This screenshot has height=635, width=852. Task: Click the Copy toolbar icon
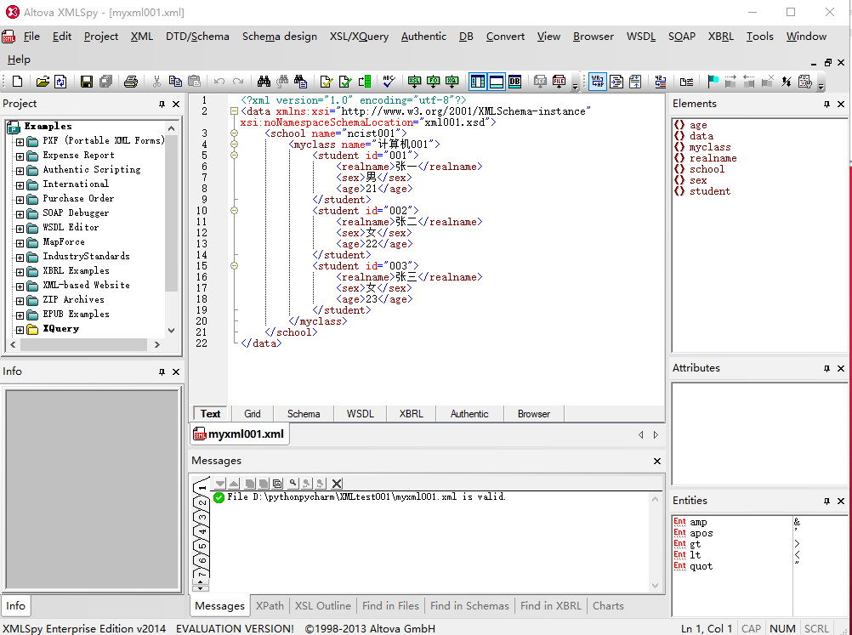point(175,82)
